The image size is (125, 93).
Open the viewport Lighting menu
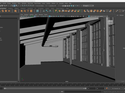point(31,14)
